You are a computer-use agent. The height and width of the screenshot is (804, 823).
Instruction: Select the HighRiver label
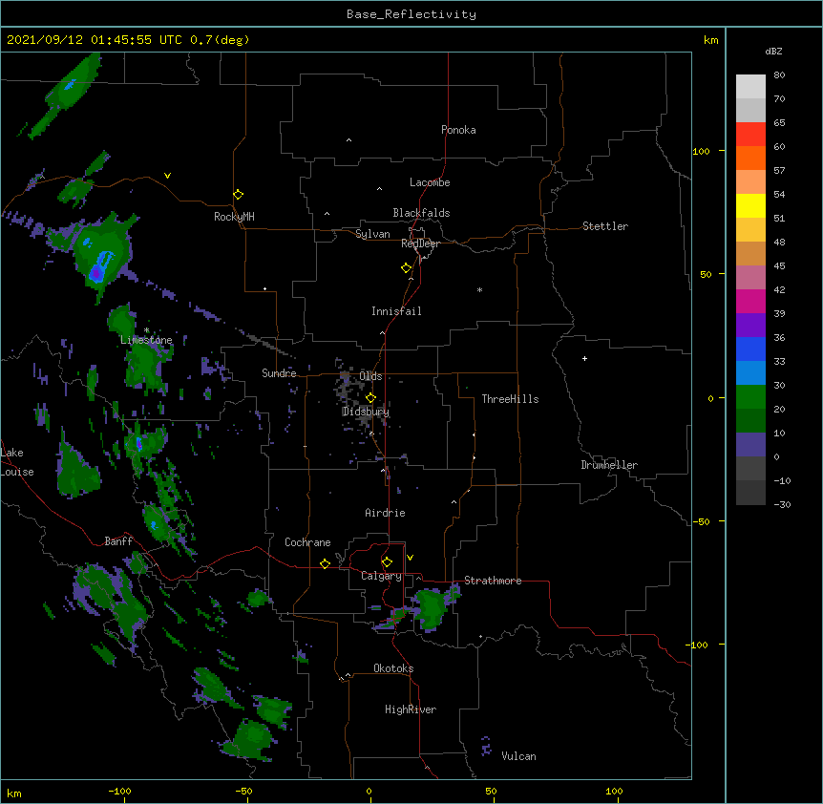point(411,709)
